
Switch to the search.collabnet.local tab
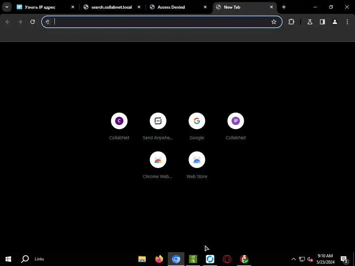(x=111, y=7)
